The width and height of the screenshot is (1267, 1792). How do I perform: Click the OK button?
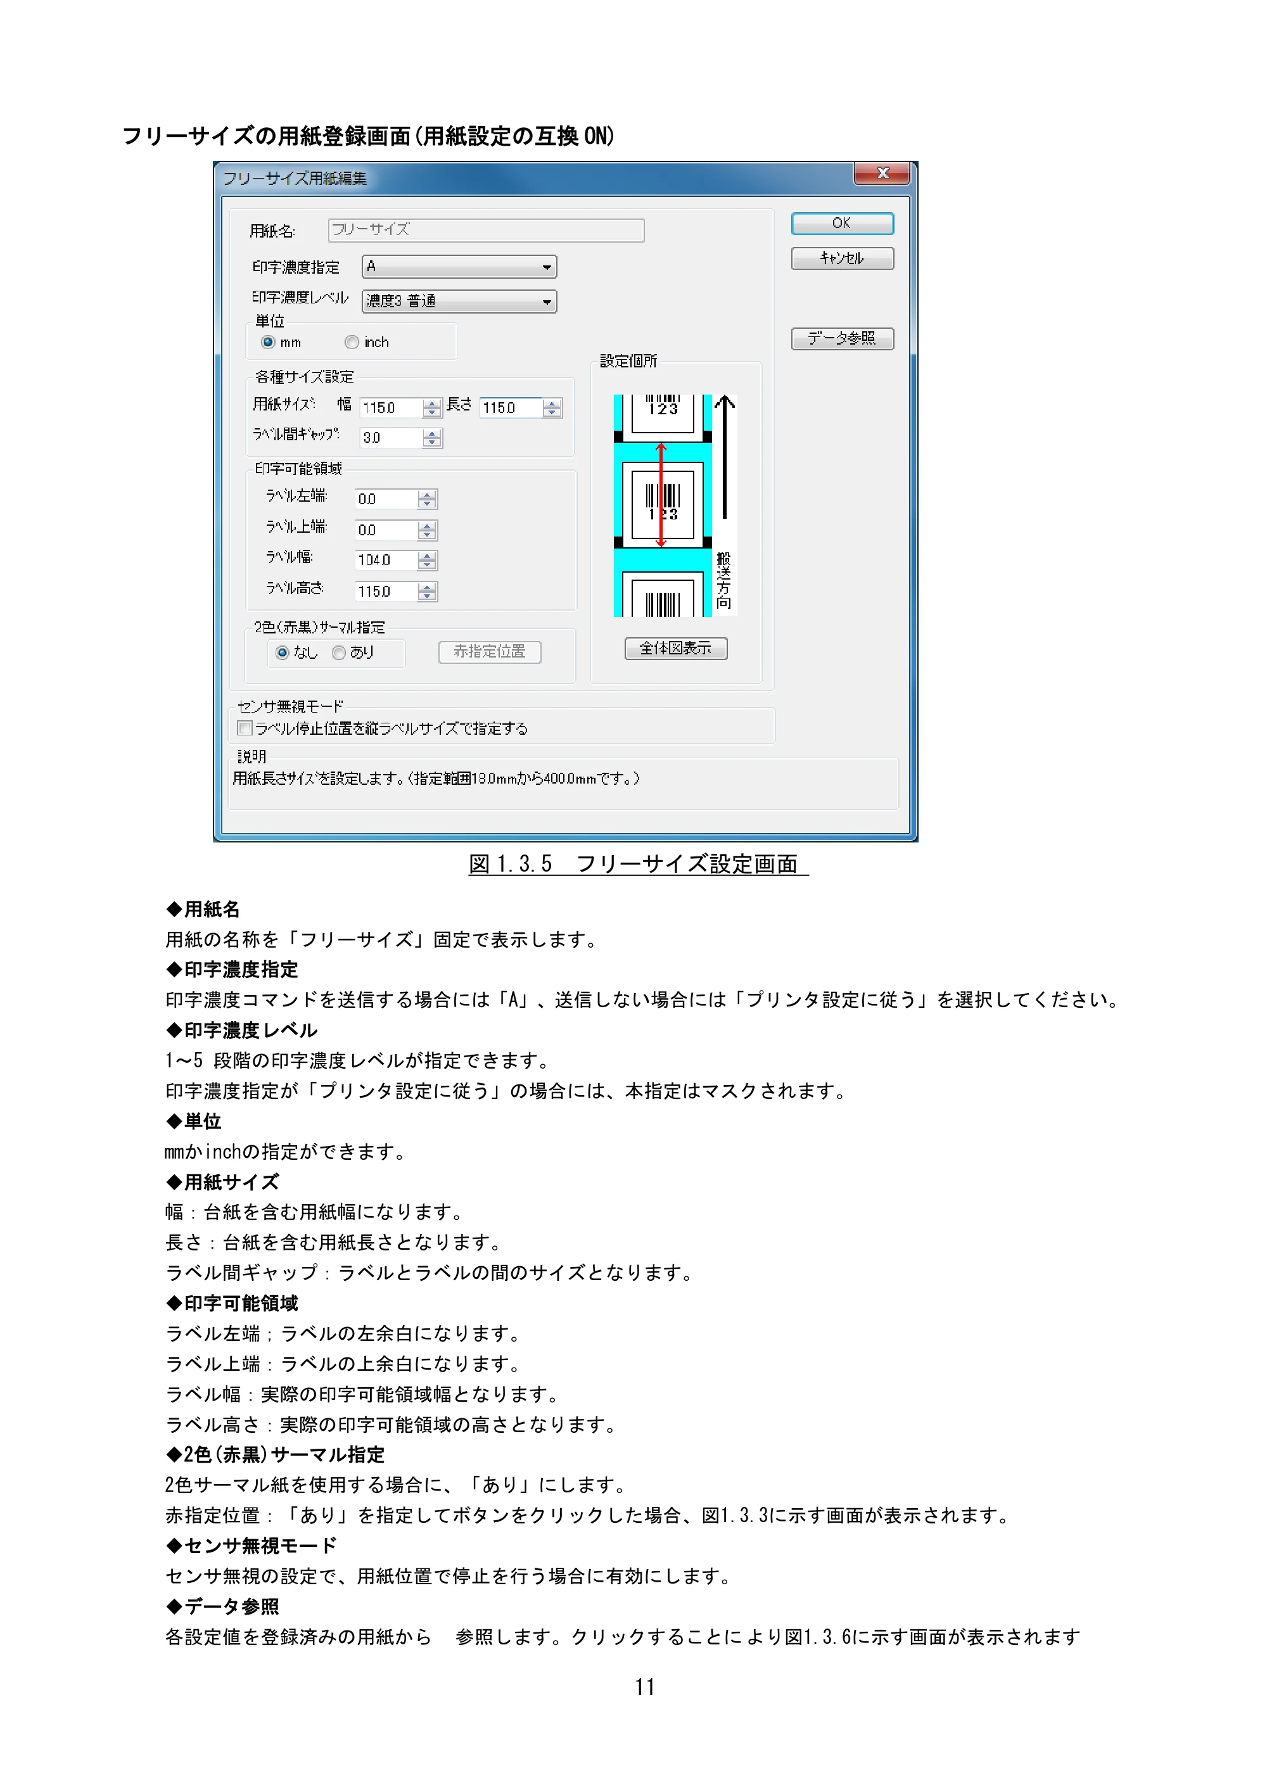click(841, 223)
